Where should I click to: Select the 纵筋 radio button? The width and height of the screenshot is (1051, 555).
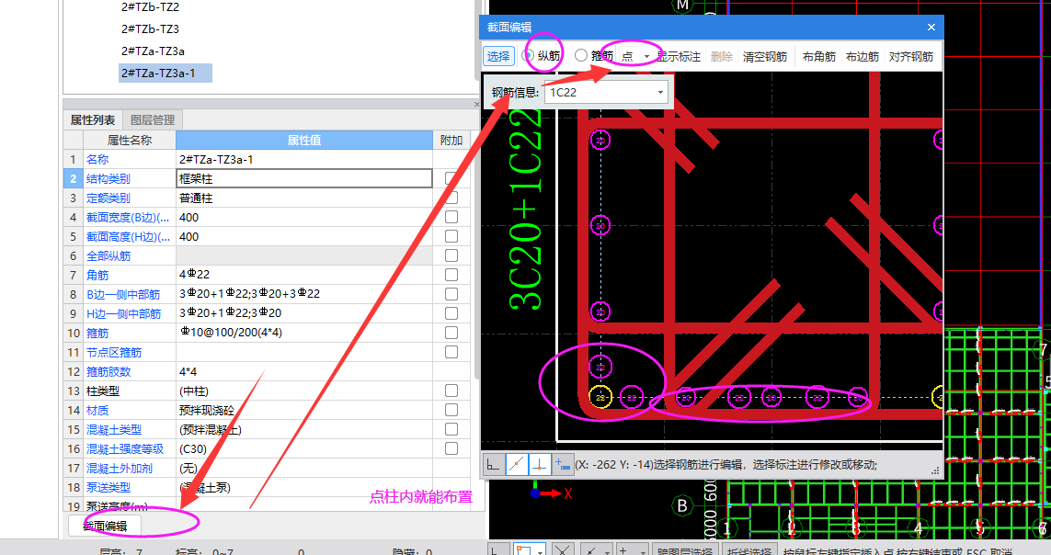click(x=528, y=55)
